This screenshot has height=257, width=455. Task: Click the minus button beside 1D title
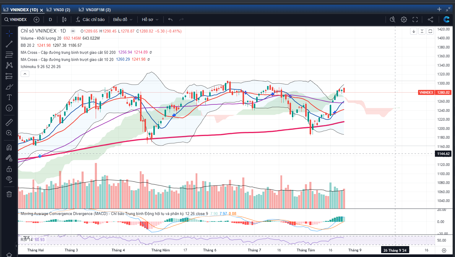tap(73, 31)
